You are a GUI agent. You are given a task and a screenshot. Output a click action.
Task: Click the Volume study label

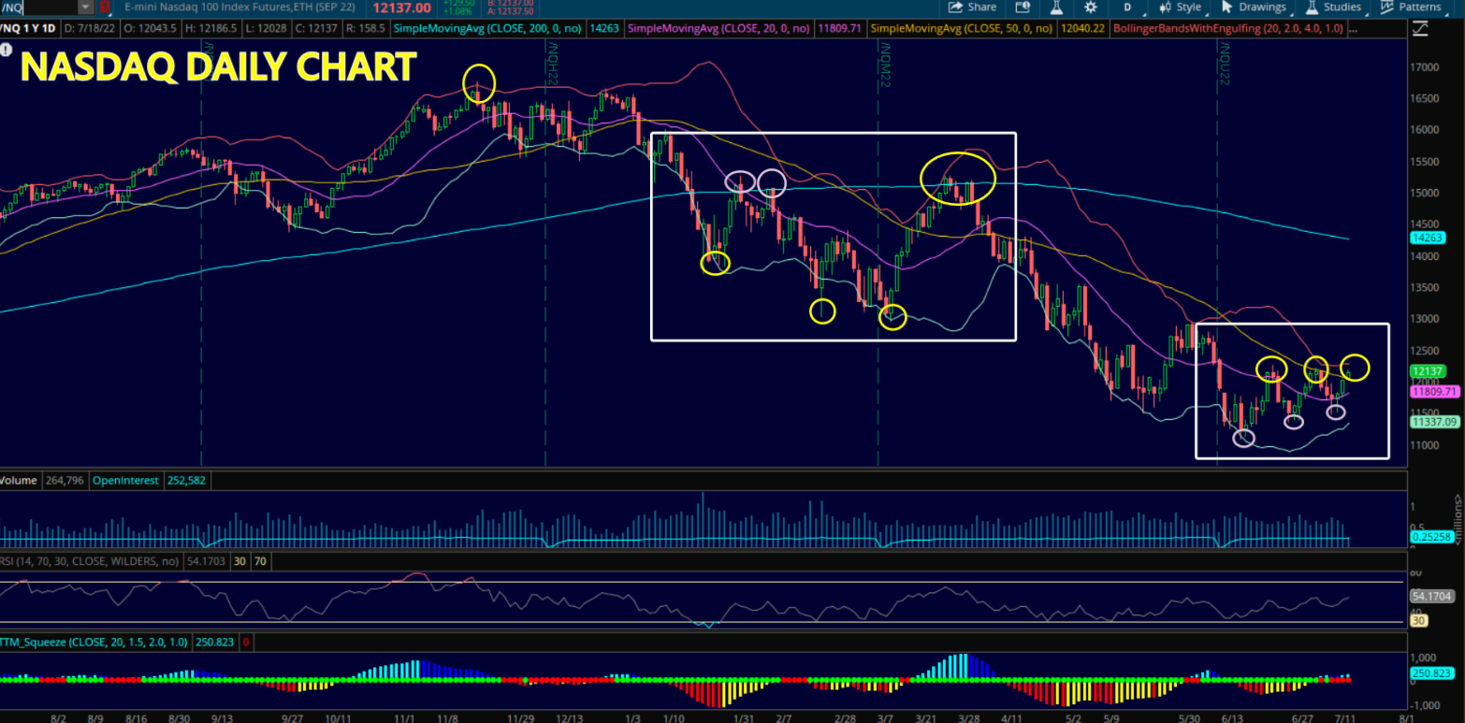tap(19, 480)
